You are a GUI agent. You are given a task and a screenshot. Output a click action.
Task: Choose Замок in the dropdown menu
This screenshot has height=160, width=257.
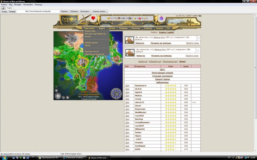88,45
